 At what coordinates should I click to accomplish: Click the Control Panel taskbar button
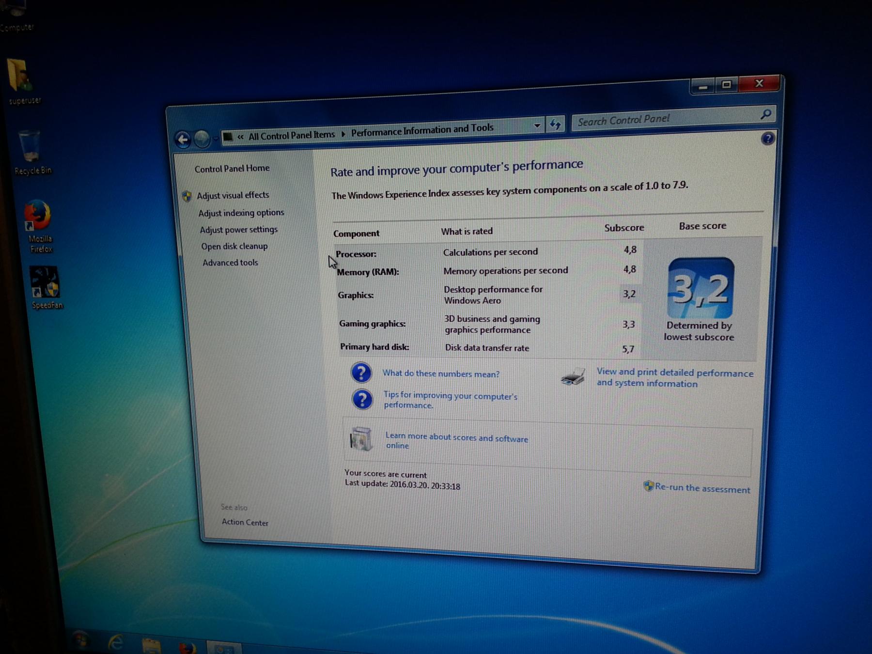pyautogui.click(x=224, y=647)
